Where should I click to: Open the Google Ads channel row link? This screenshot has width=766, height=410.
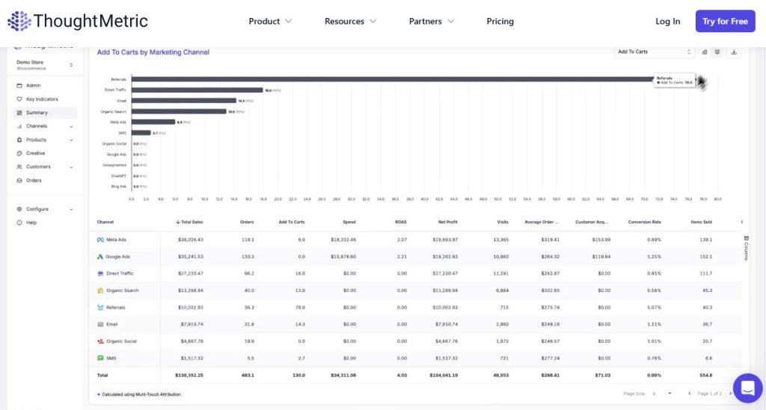(117, 256)
